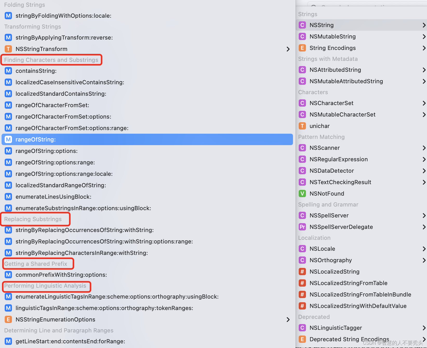Expand the NSMutableAttributedString chevron
427x348 pixels.
click(x=424, y=81)
